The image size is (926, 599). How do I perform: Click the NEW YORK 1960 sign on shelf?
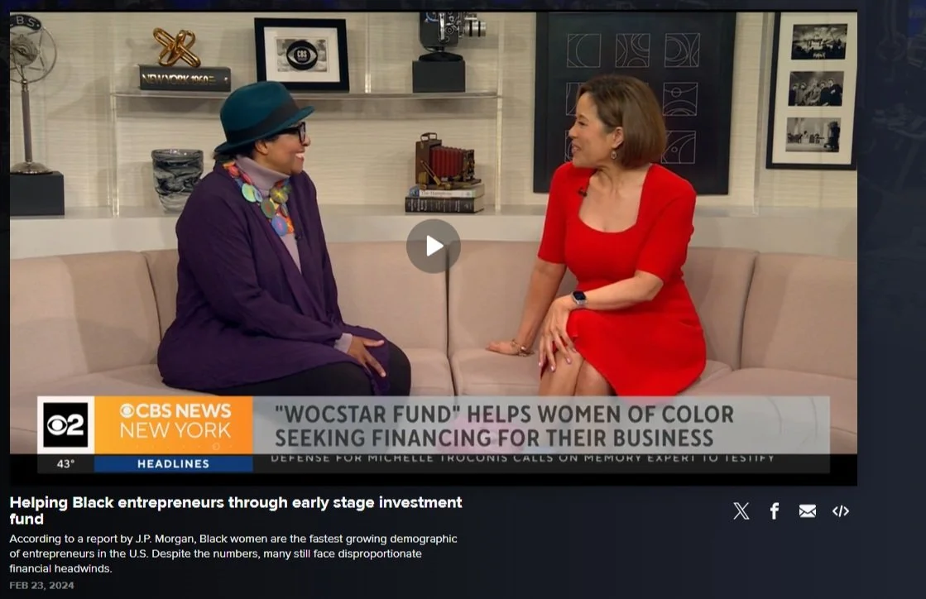coord(185,79)
